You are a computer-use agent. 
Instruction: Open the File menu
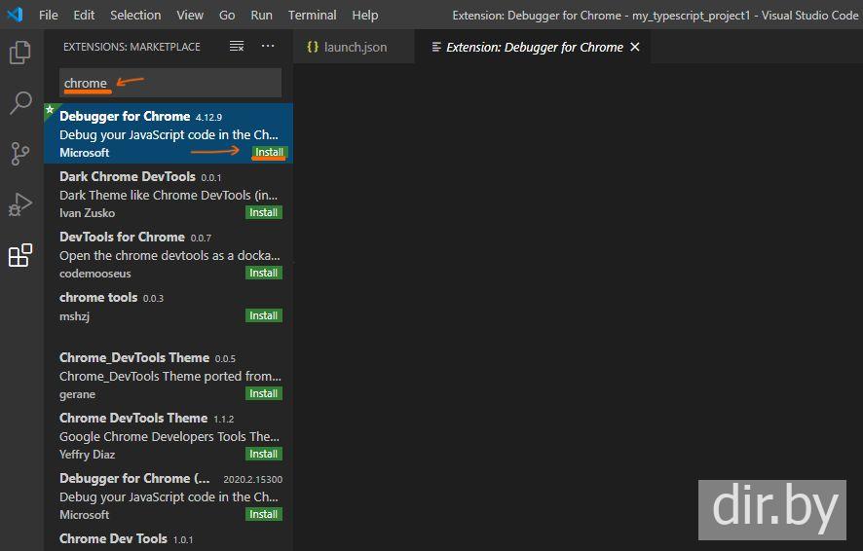[x=49, y=15]
